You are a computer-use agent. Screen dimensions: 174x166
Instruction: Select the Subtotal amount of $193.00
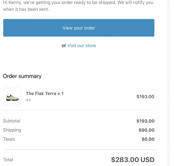click(145, 121)
